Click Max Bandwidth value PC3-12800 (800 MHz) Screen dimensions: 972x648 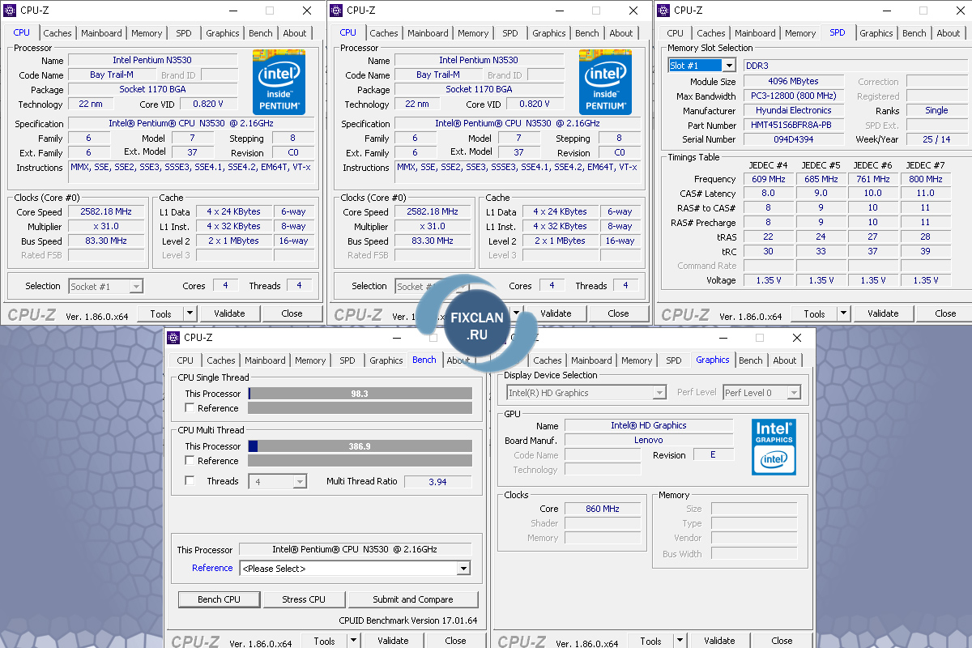point(794,96)
